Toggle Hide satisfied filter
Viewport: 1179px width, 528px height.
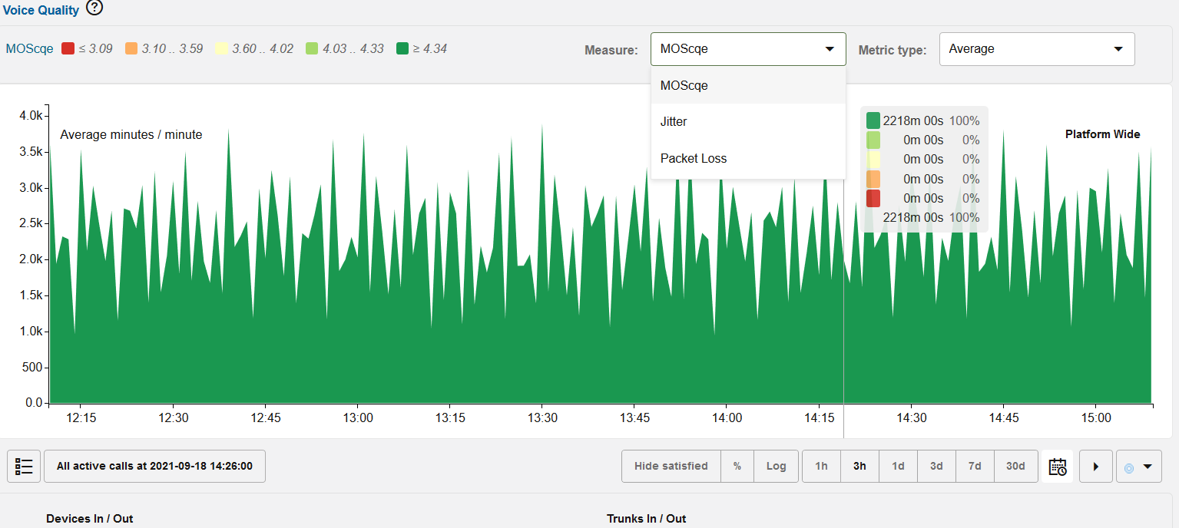point(671,466)
